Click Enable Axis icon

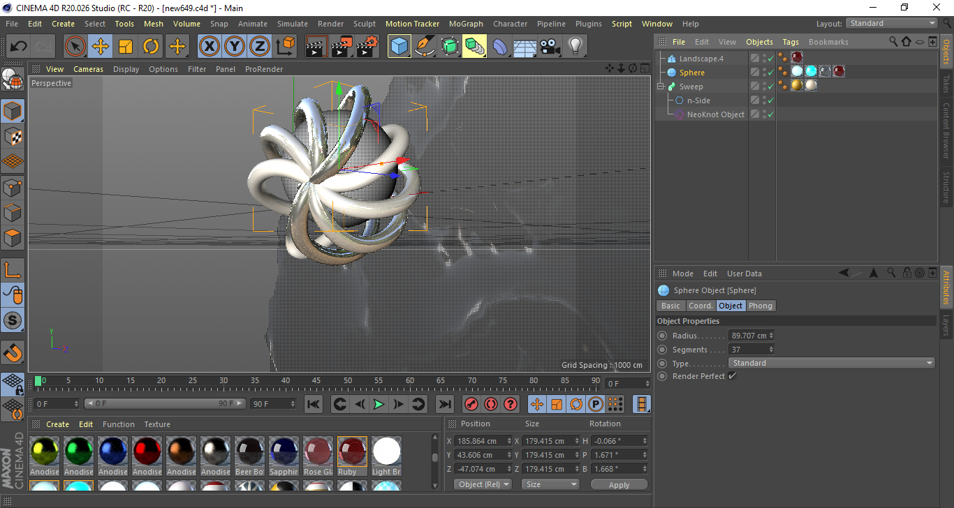[13, 270]
